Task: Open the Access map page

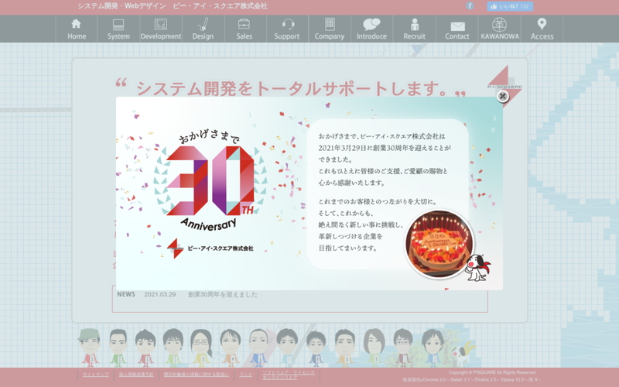Action: point(542,29)
